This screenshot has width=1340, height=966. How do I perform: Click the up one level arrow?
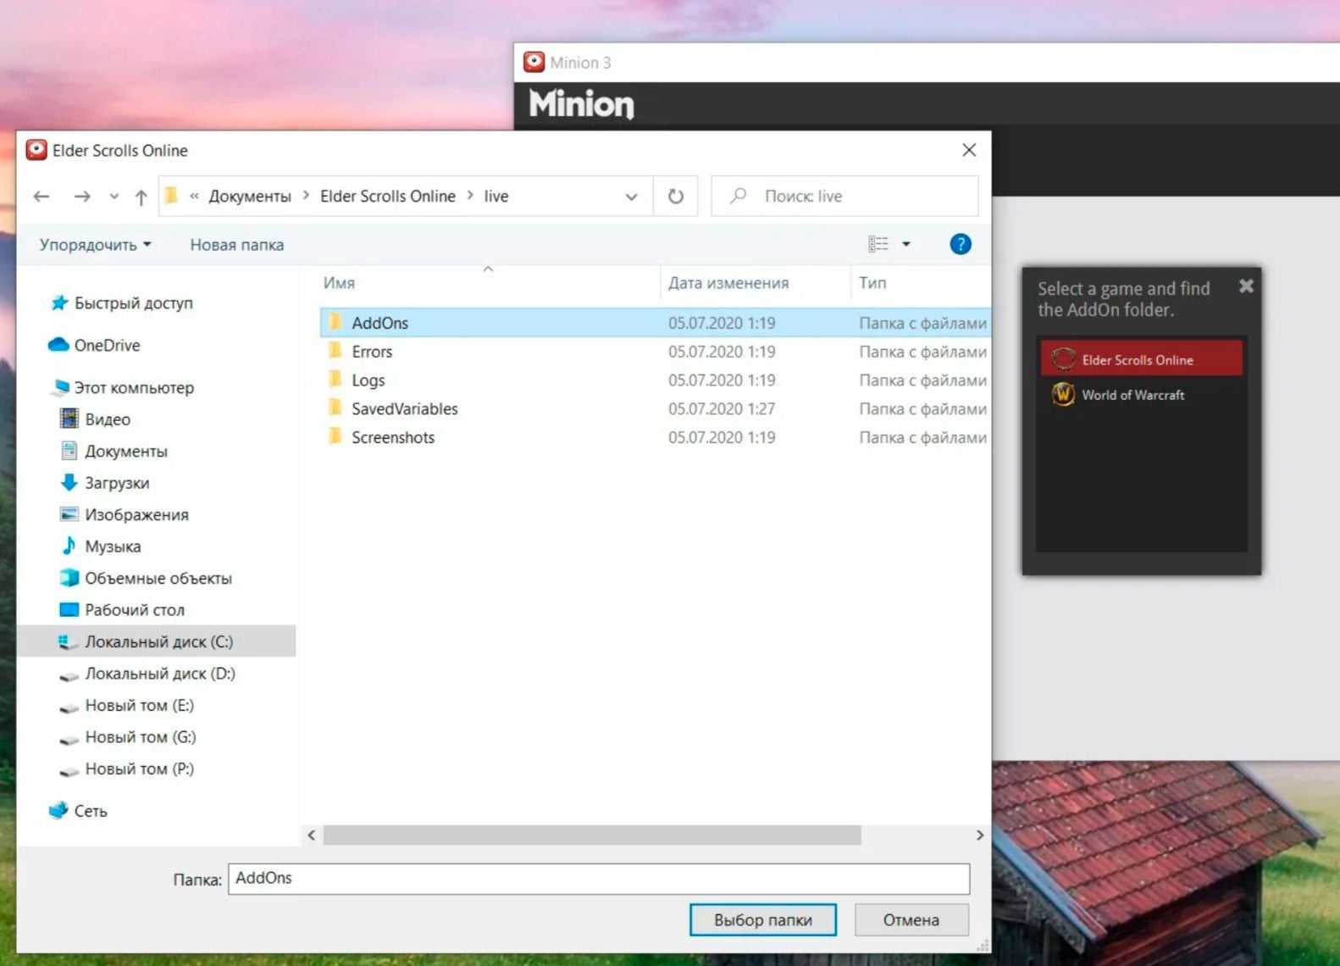click(x=141, y=197)
